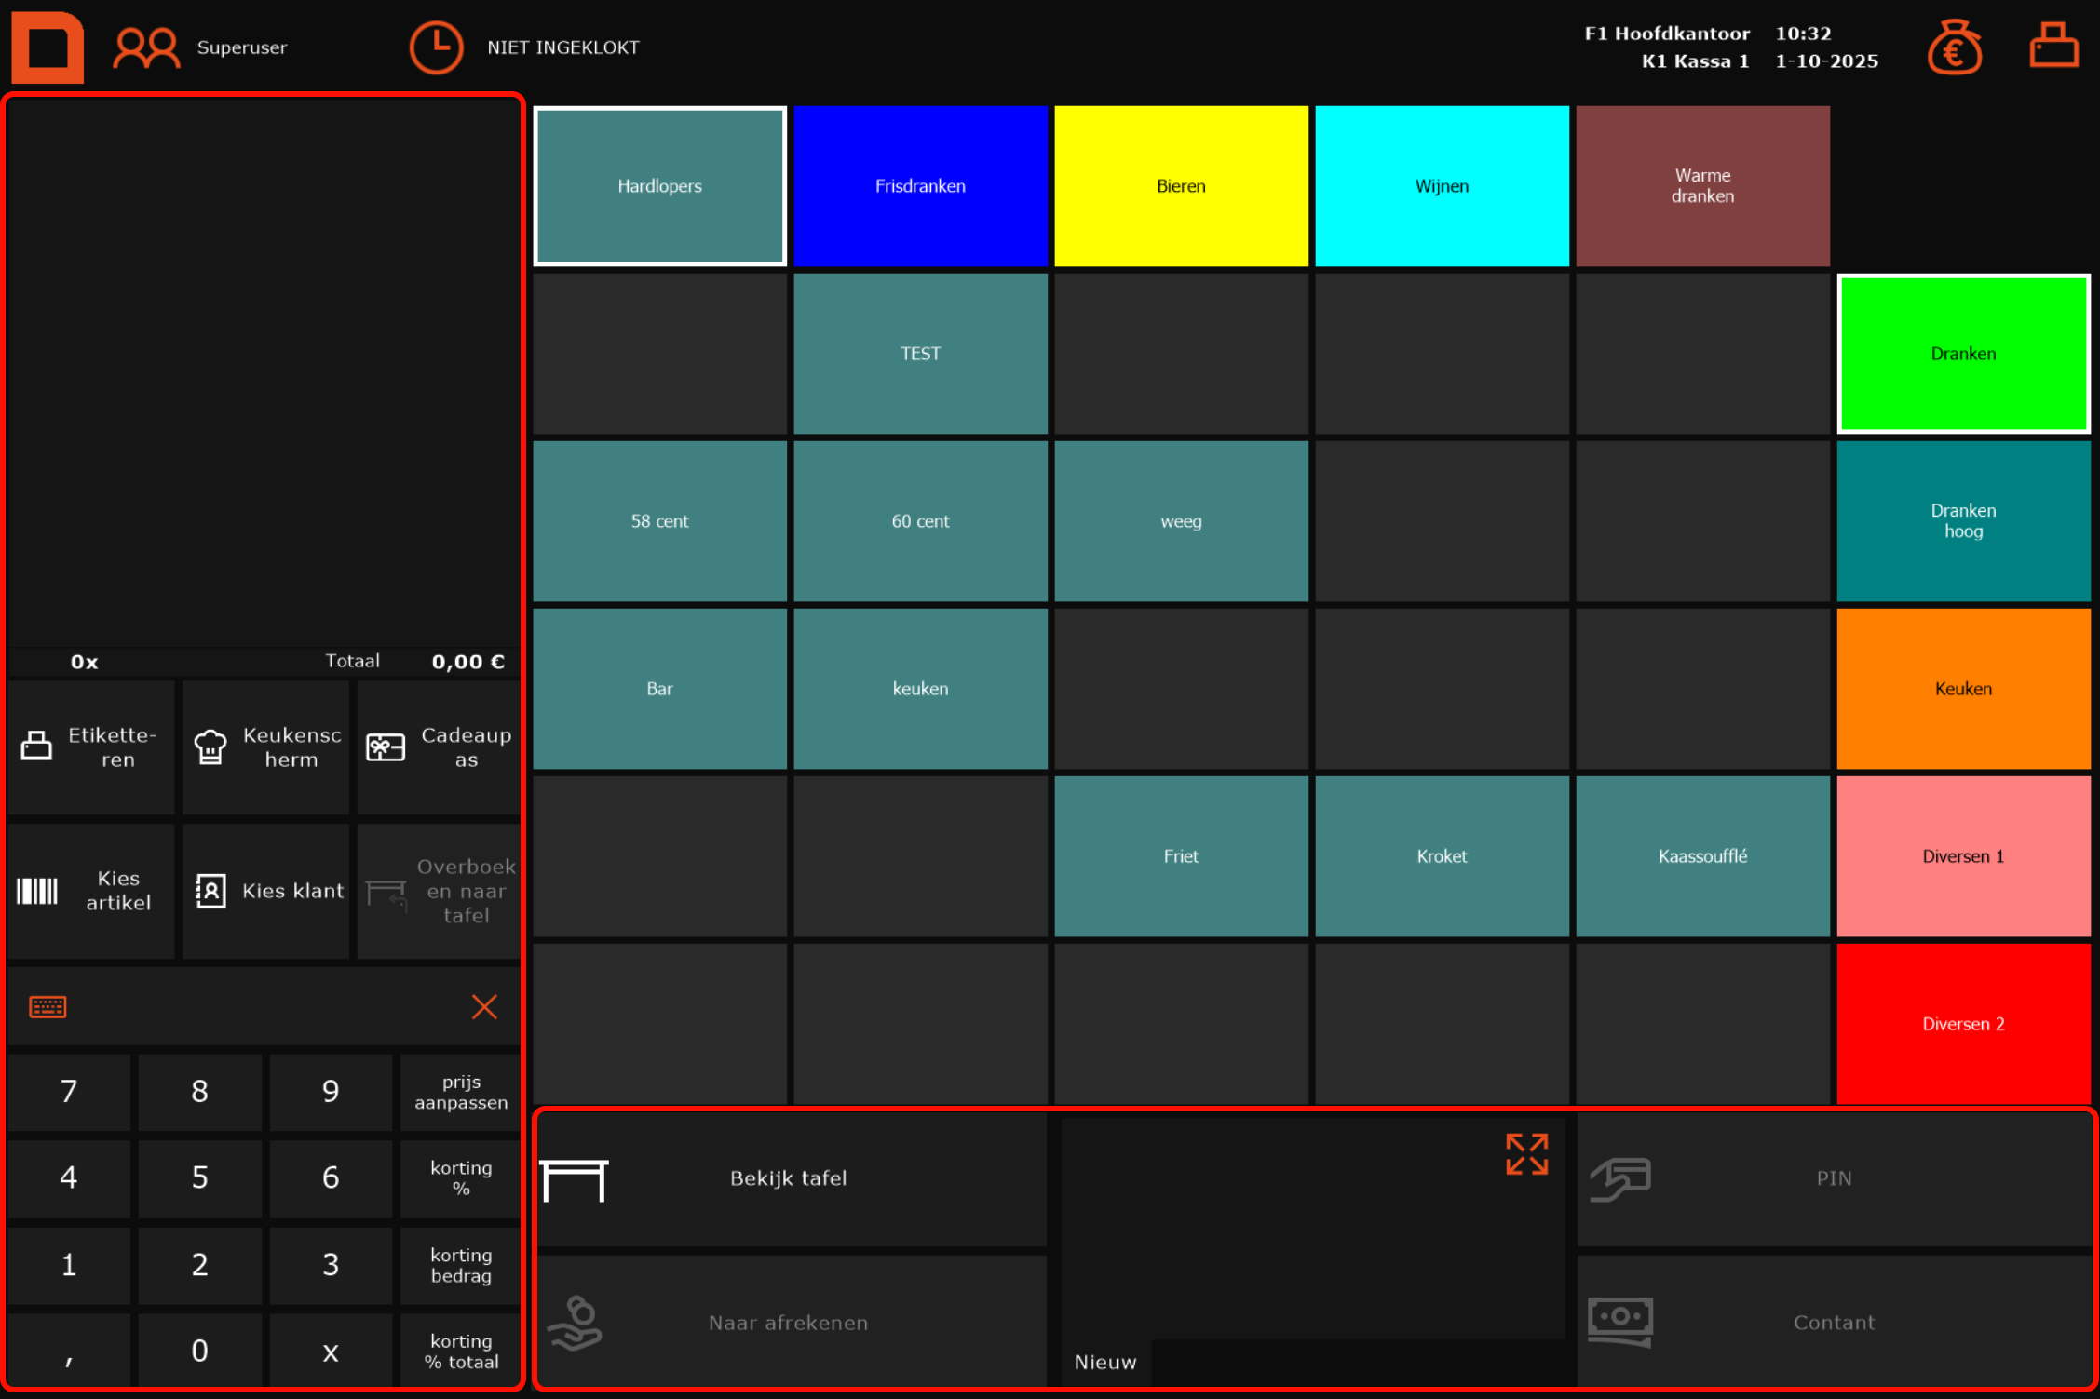
Task: Clear input with orange X icon
Action: point(484,1007)
